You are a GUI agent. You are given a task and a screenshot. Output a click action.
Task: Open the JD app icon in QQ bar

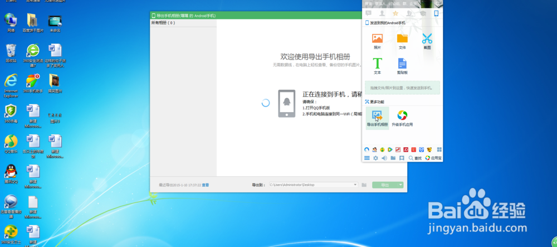point(405,149)
